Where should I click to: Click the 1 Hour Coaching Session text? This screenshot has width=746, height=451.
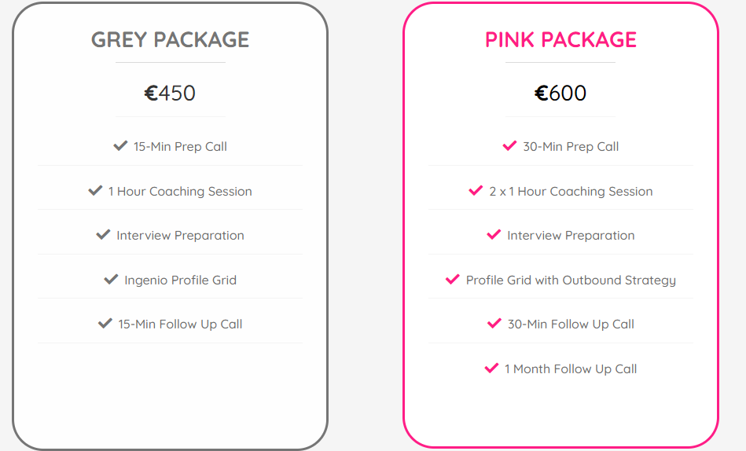[x=180, y=191]
